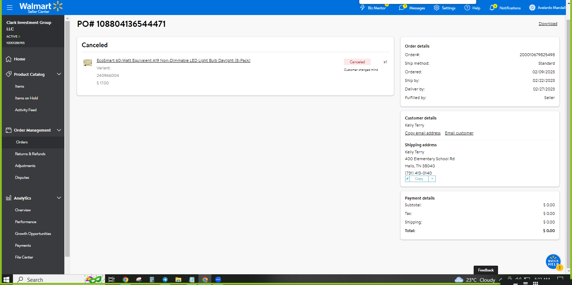Screen dimensions: 572x285
Task: Open Task View in the taskbar
Action: [112, 280]
